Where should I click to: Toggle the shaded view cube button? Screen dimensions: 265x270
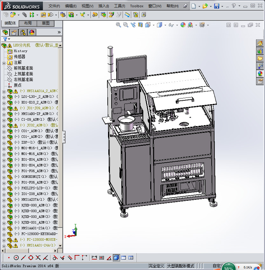coord(116,258)
